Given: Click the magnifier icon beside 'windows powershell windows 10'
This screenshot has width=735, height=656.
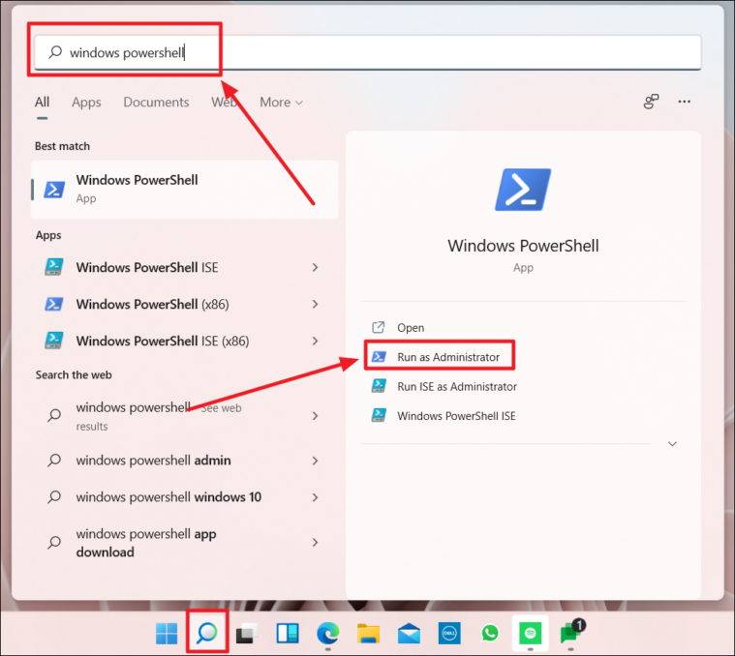Looking at the screenshot, I should (54, 496).
